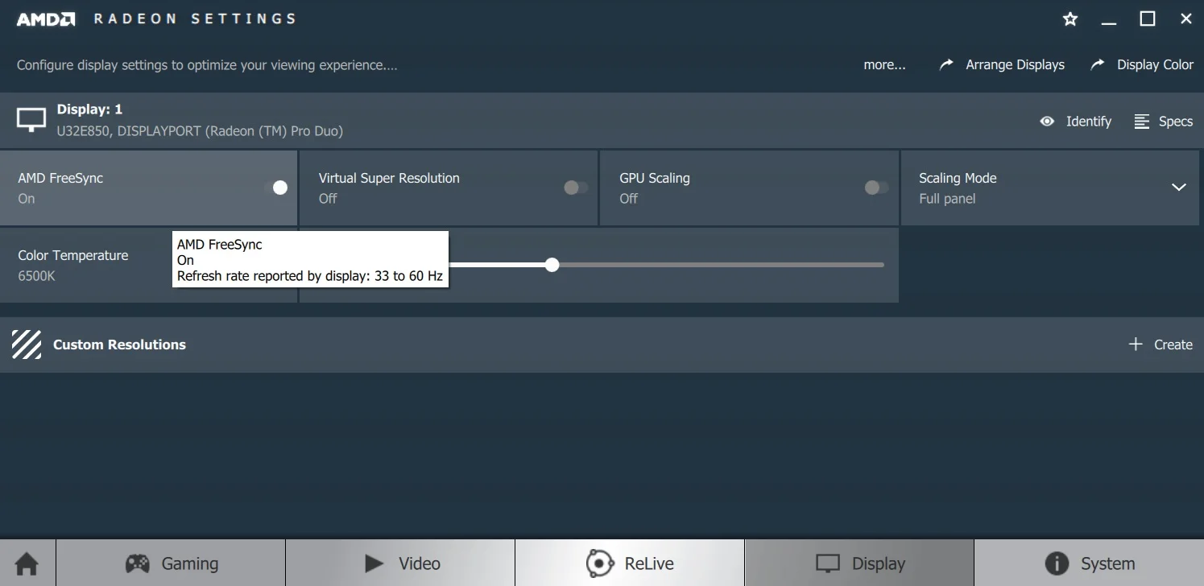Go to the ReLive tab
The image size is (1204, 586).
click(630, 563)
